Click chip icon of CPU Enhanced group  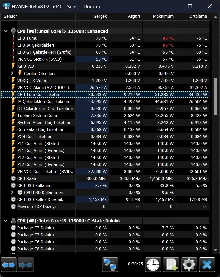click(x=13, y=31)
